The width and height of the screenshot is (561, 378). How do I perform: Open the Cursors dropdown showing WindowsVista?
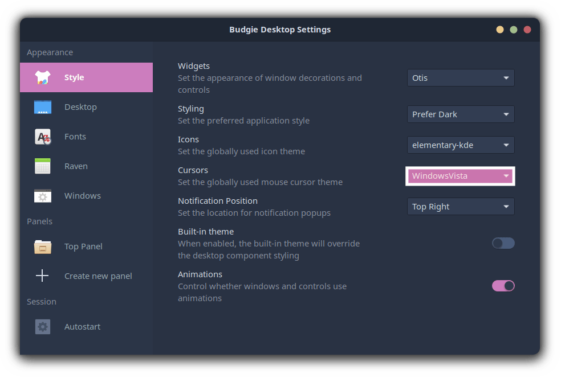pos(461,176)
